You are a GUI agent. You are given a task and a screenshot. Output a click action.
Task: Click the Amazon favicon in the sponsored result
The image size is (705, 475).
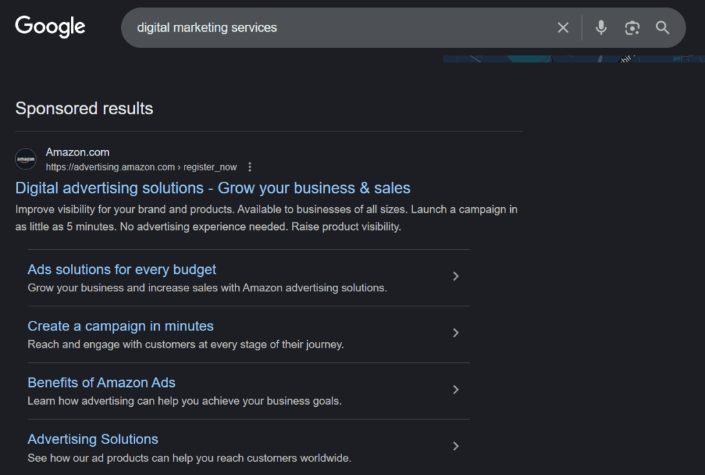[25, 159]
